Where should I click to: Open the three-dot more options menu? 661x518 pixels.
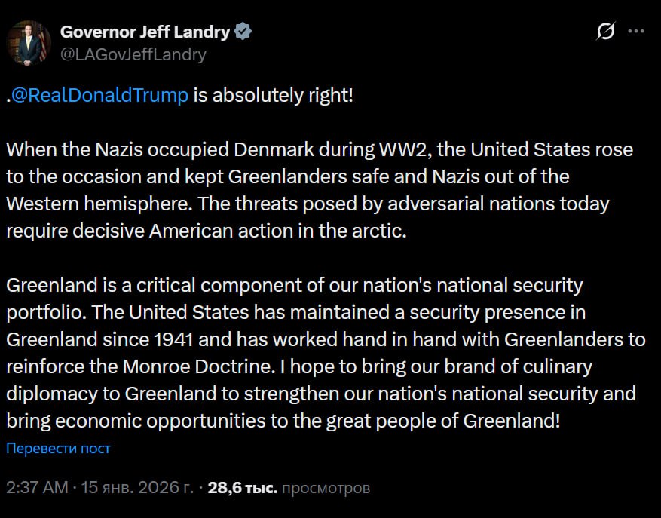(636, 32)
